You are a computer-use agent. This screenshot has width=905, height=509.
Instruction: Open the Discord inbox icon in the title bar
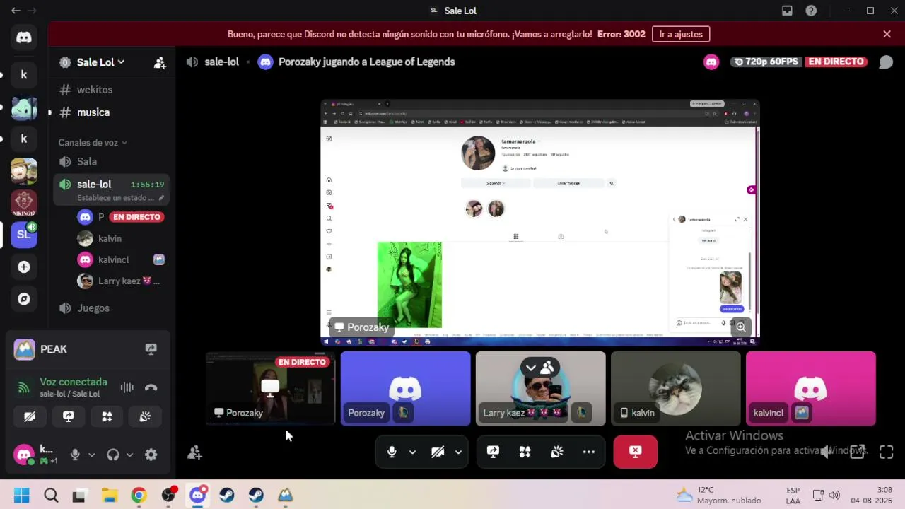787,11
